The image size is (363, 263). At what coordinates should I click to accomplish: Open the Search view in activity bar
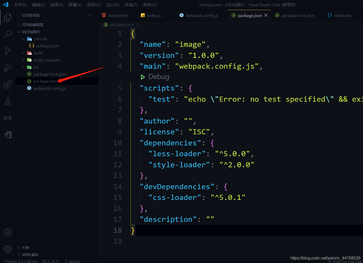point(8,34)
